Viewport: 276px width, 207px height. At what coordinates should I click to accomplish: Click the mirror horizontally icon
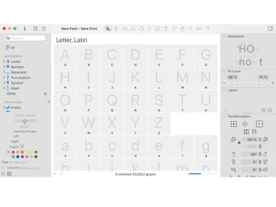click(x=246, y=132)
